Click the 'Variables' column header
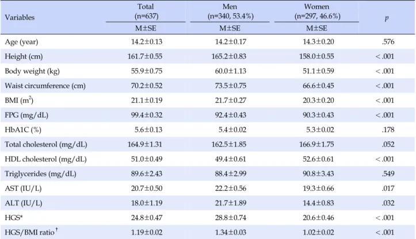Screen dimensions: 416x239 [20, 17]
